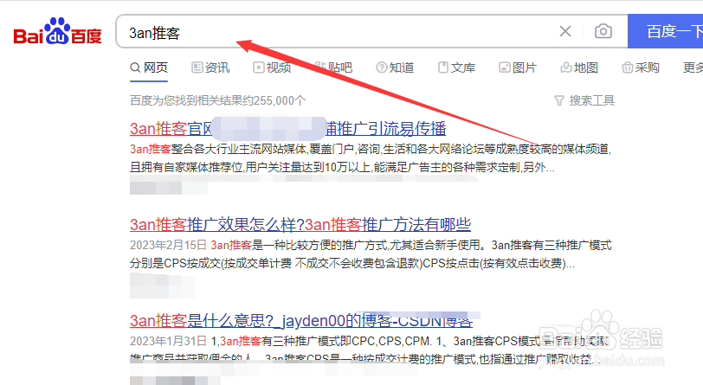Open the 采购 tab
The height and width of the screenshot is (385, 703).
(x=641, y=67)
